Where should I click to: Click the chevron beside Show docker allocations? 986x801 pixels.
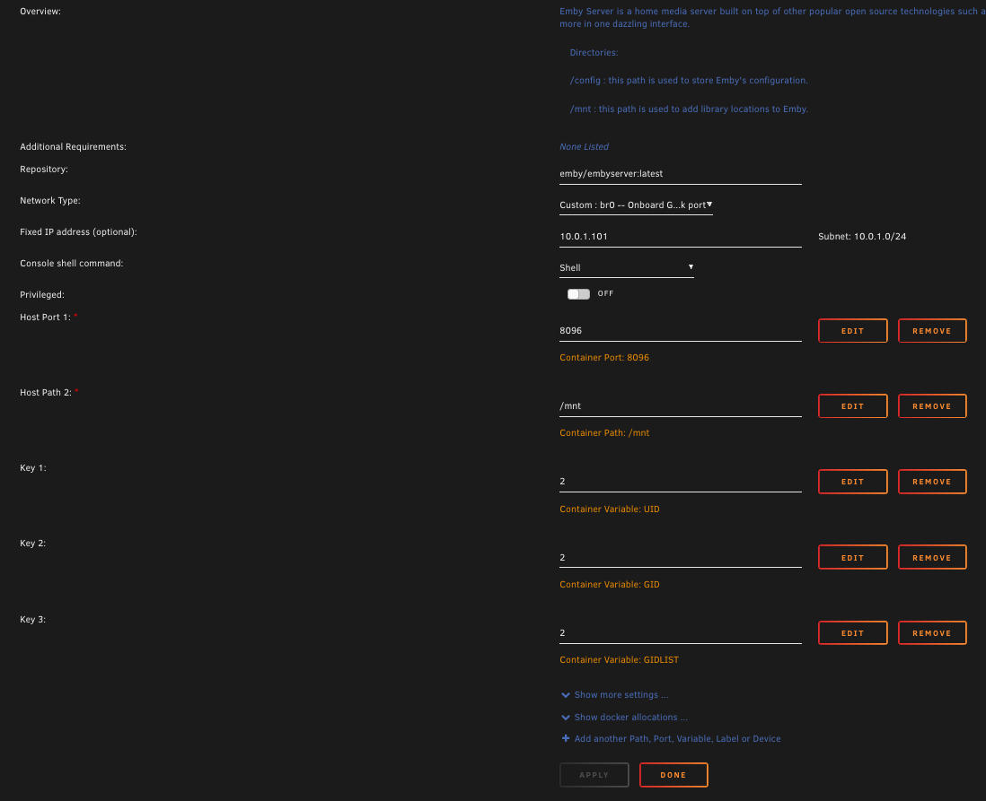(565, 717)
